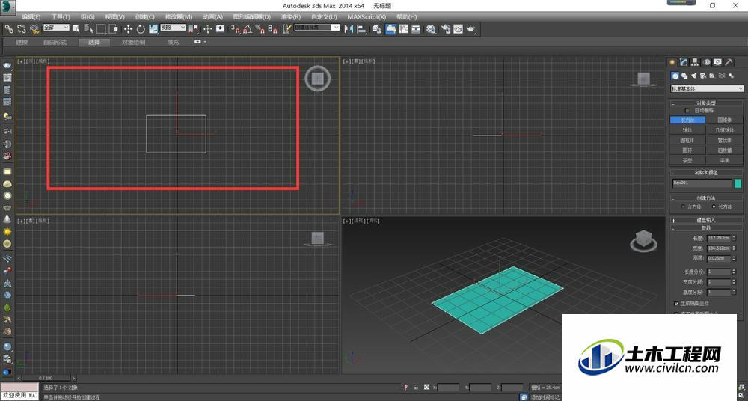Collapse the 对象类型 rollout
This screenshot has height=401, width=748.
pos(707,103)
